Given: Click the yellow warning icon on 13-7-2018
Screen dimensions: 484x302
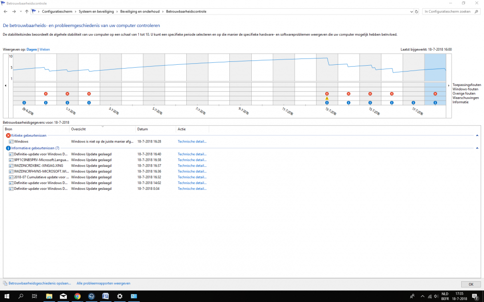Looking at the screenshot, I should click(x=327, y=98).
